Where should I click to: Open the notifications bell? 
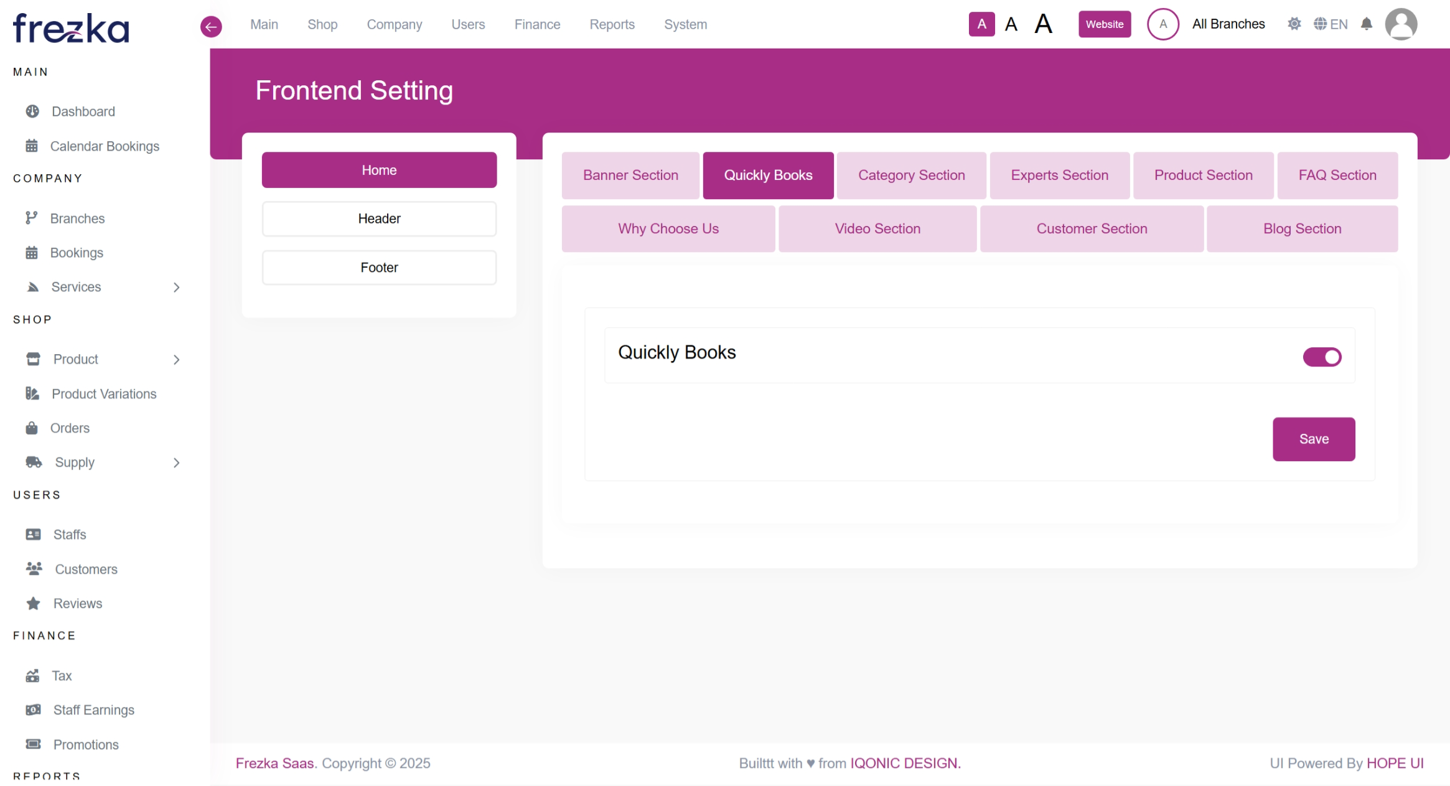pos(1366,24)
